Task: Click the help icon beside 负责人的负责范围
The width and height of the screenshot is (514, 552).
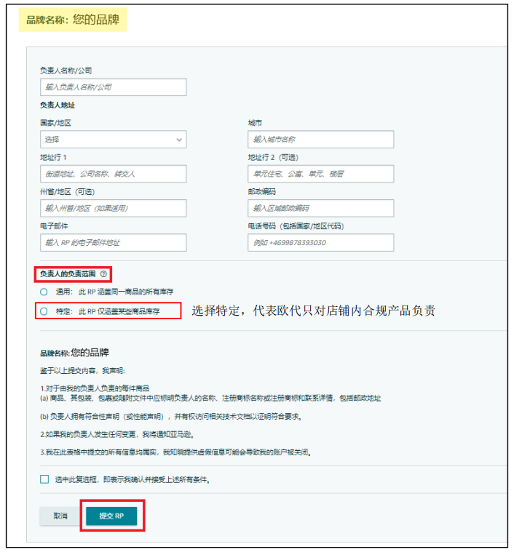Action: pyautogui.click(x=103, y=274)
